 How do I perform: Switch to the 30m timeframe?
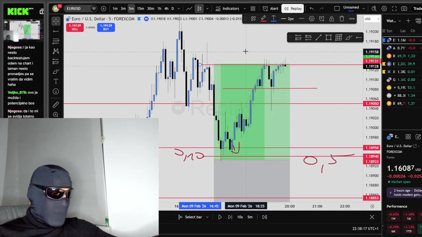click(x=151, y=9)
